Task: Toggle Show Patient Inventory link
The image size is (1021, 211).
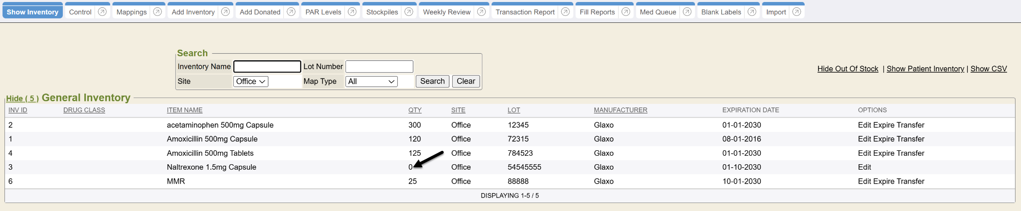Action: coord(925,69)
